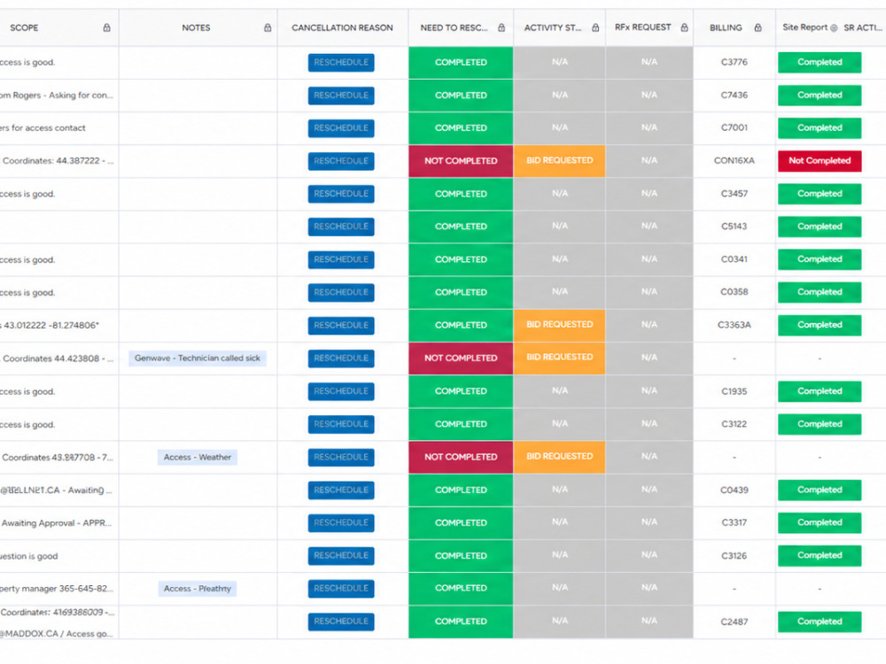Click RESCHEDULE in the C3776 row

point(341,63)
